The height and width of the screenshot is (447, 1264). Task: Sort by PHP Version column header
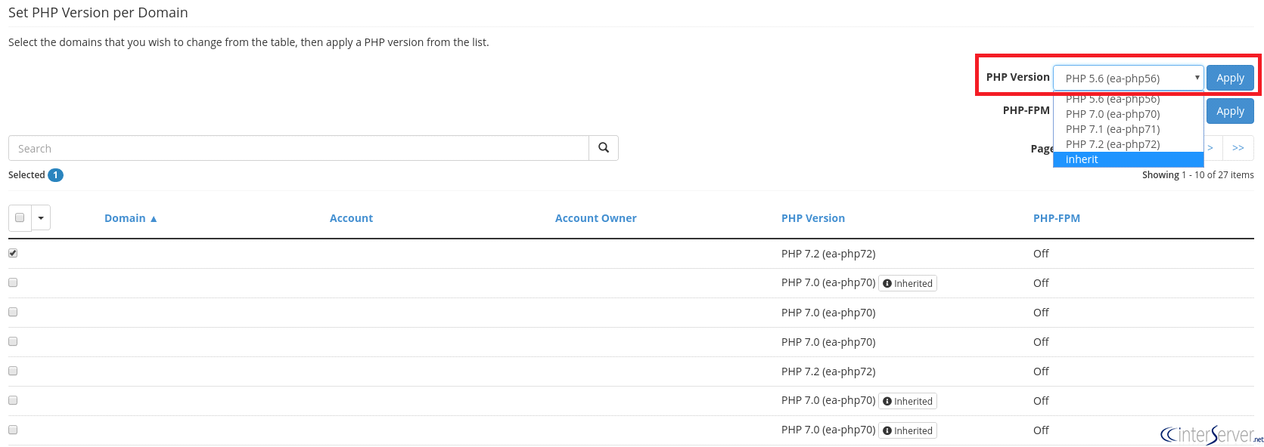813,218
